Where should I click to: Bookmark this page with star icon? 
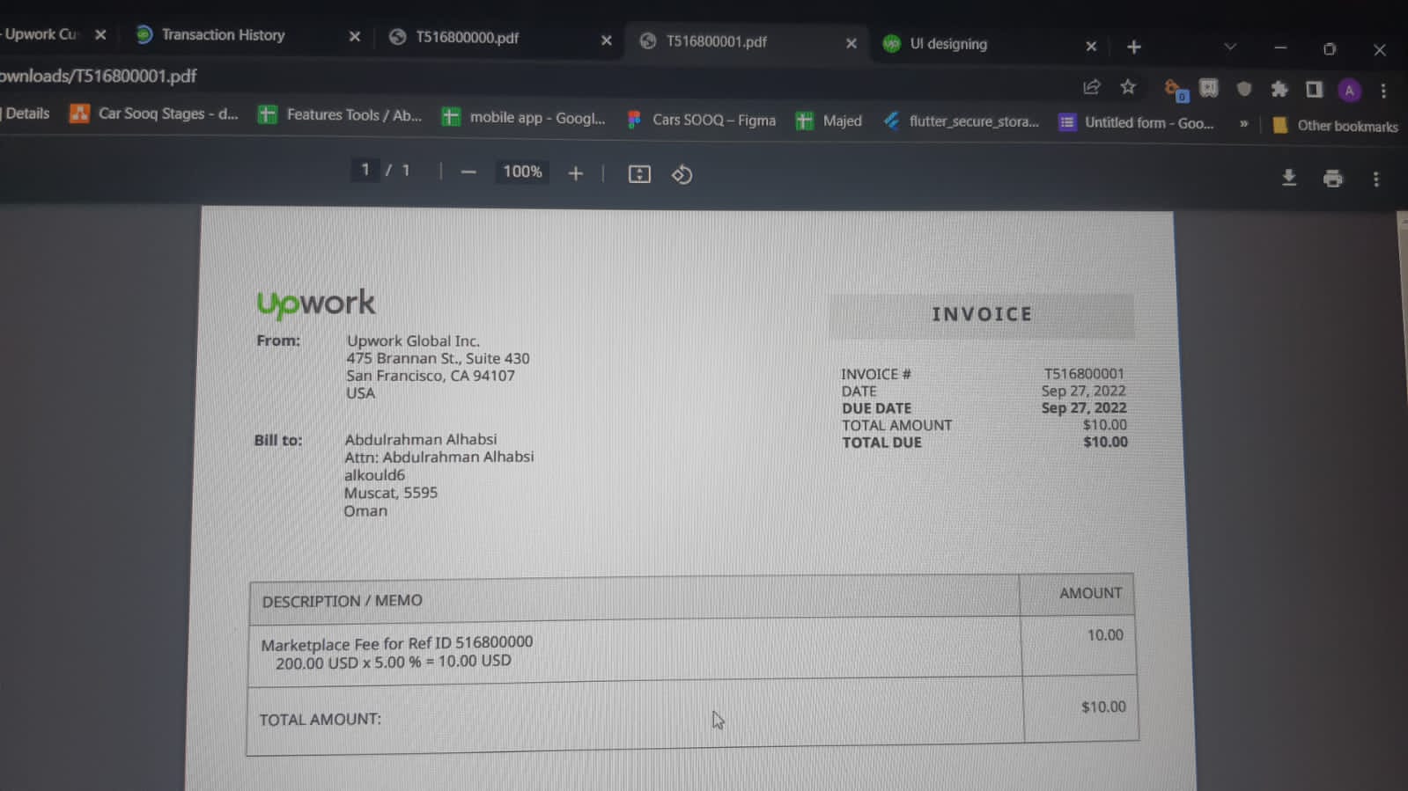coord(1128,86)
